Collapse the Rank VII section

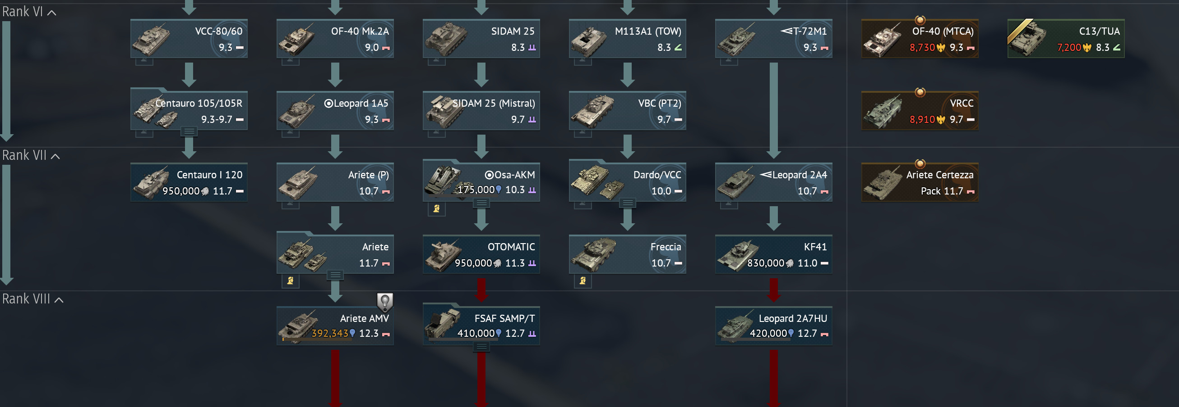pyautogui.click(x=55, y=157)
